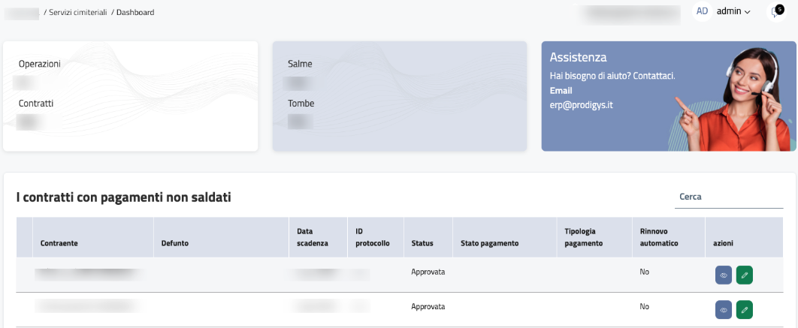View the first contract row details
This screenshot has width=798, height=328.
(x=724, y=275)
